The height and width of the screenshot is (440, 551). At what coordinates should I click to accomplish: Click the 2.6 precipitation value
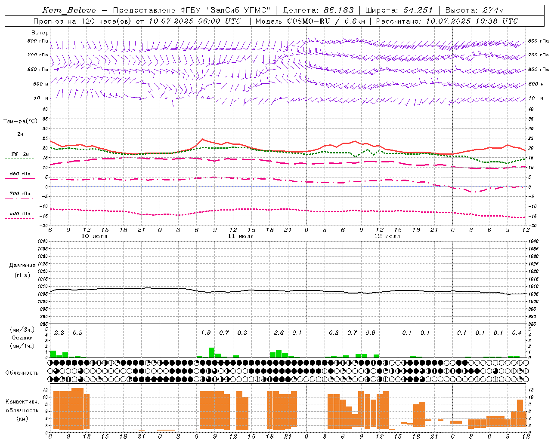point(279,333)
